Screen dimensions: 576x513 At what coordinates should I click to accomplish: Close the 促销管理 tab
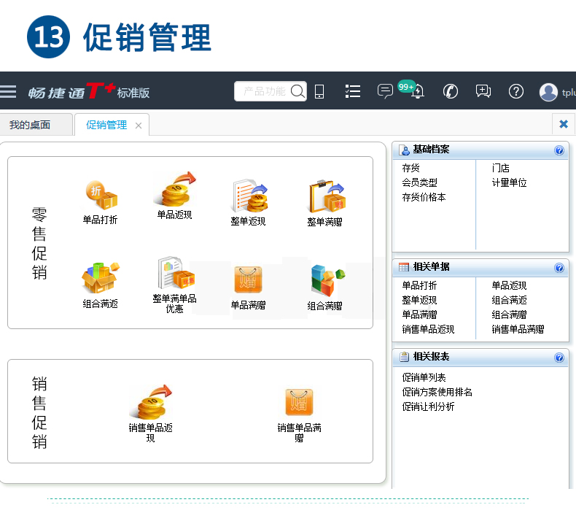click(139, 126)
